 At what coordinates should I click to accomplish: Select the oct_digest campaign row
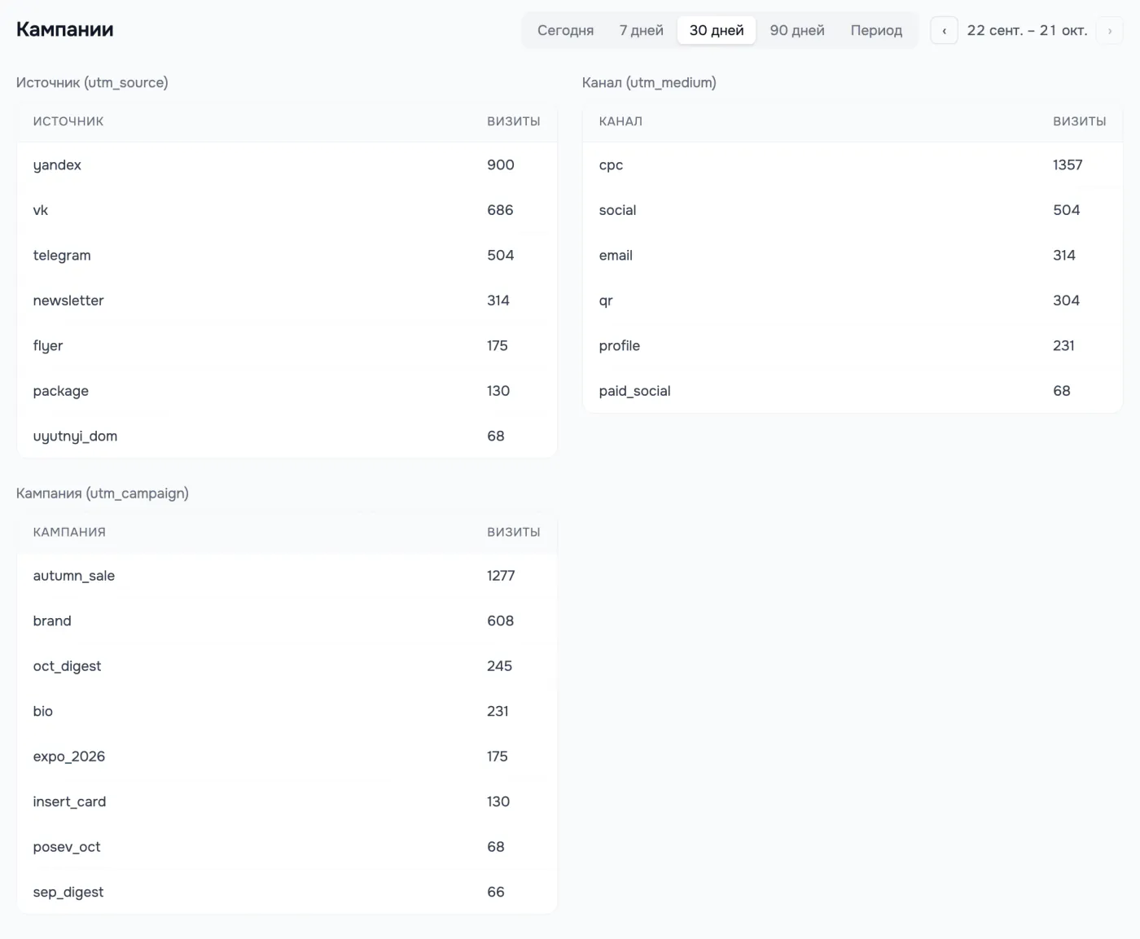(x=287, y=666)
